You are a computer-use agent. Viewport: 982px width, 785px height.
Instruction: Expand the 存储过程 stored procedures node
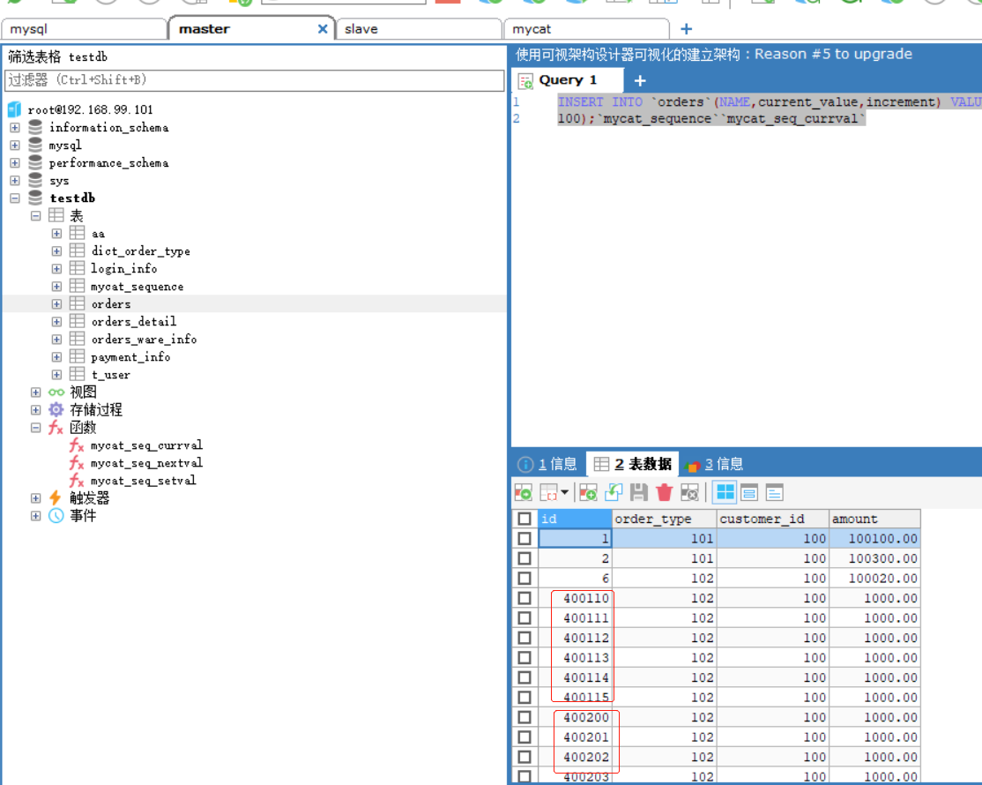(35, 410)
